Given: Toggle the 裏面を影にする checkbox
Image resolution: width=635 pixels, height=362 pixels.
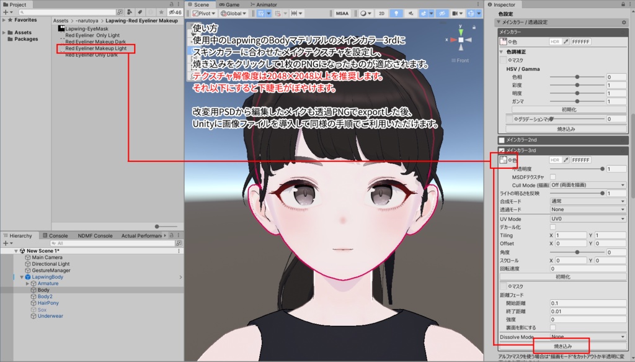Looking at the screenshot, I should 553,328.
